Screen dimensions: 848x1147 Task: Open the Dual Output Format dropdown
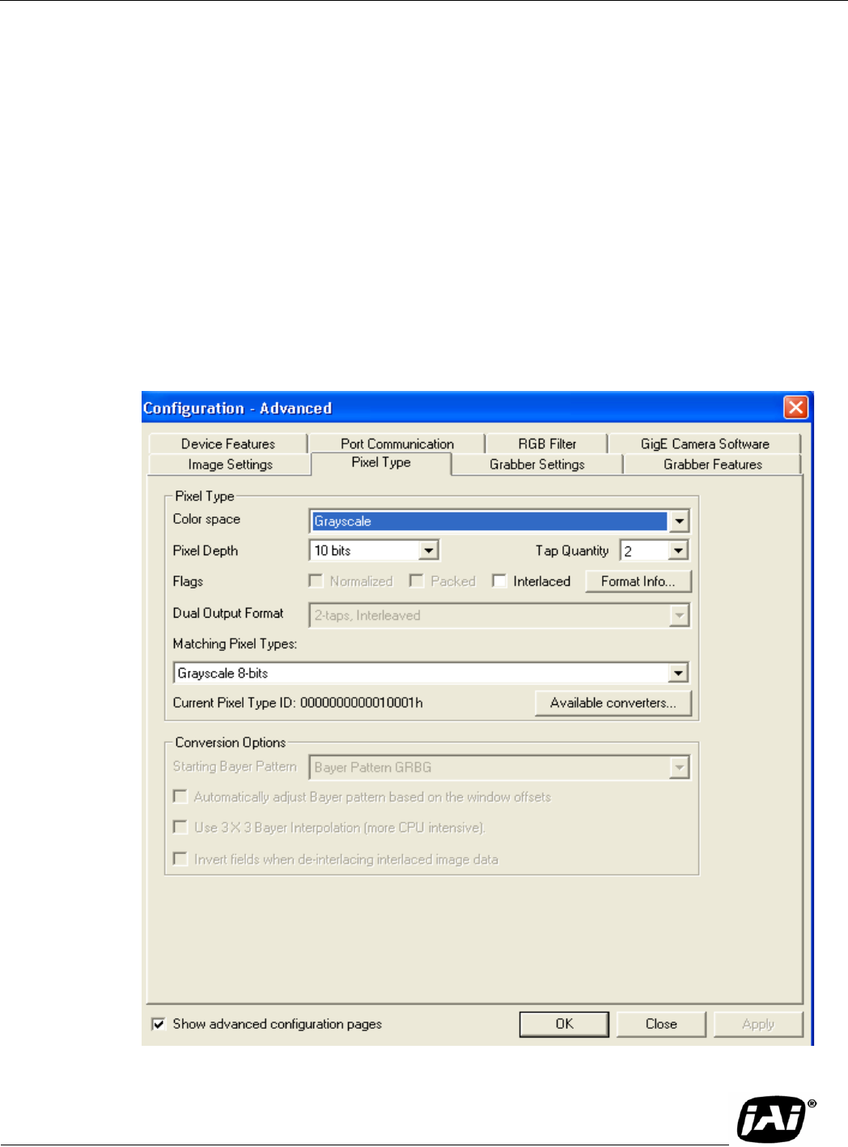[679, 615]
